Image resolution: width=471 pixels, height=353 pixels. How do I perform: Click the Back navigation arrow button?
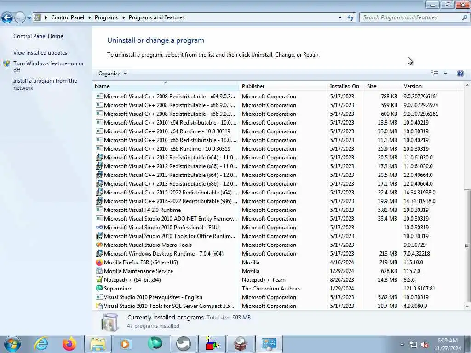[x=7, y=18]
